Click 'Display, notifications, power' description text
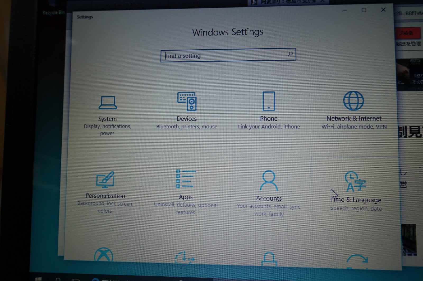 (x=107, y=130)
